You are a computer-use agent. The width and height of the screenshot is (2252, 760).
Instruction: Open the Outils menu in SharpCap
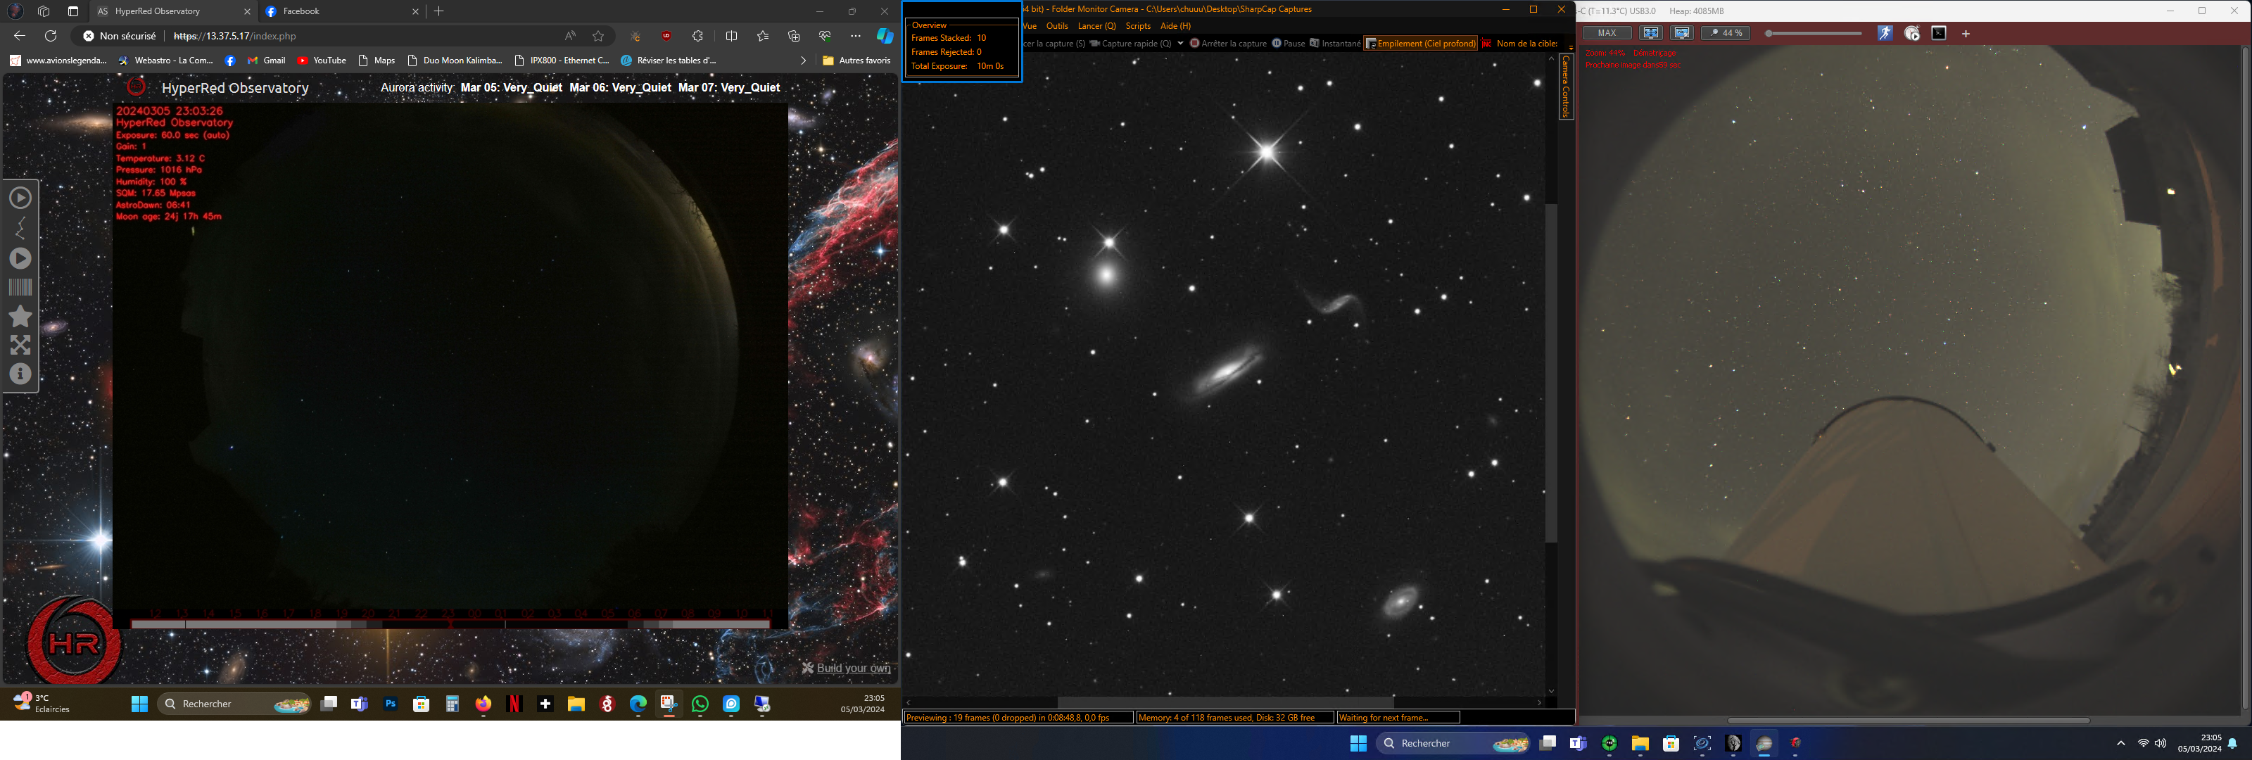[x=1057, y=26]
